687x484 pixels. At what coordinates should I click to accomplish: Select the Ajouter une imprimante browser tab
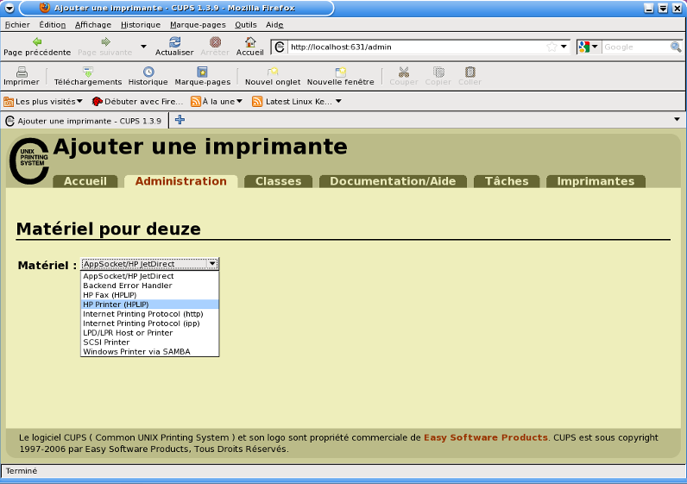pos(84,121)
